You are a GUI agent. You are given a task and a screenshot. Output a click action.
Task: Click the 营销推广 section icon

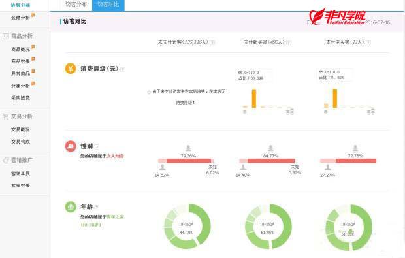pos(6,161)
